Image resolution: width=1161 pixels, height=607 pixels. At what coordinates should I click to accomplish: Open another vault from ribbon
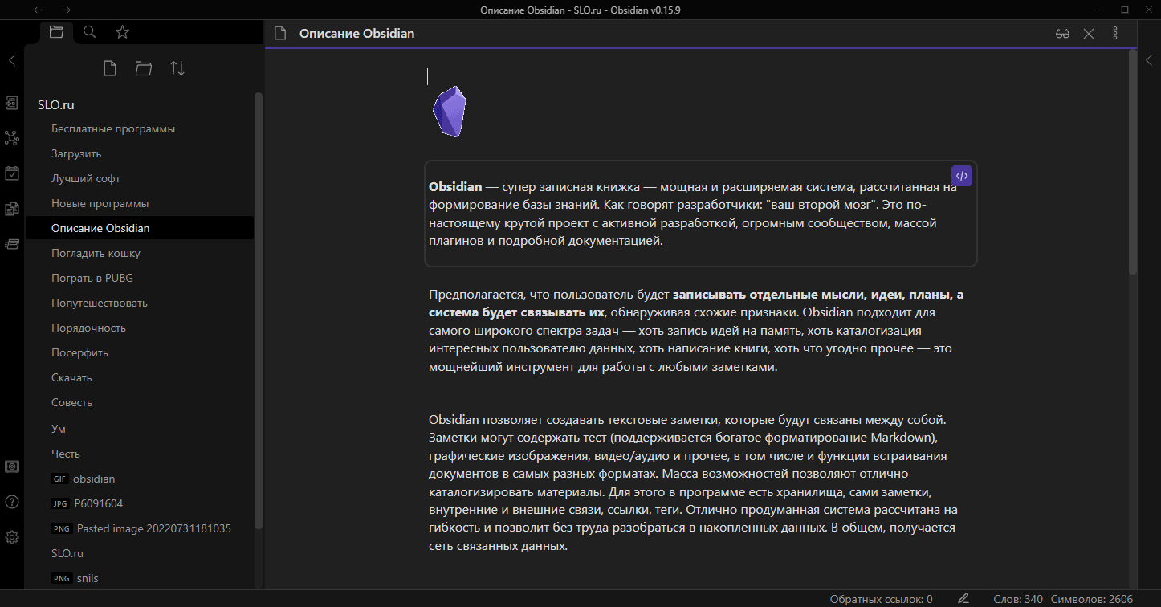click(x=12, y=466)
